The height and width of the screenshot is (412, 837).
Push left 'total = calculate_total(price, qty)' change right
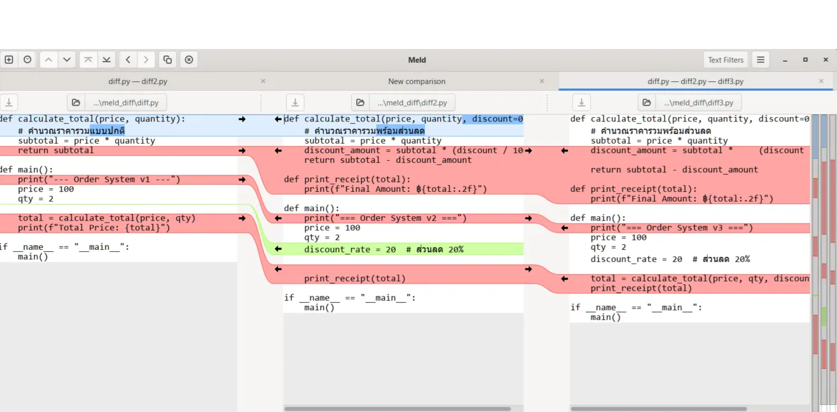point(242,218)
